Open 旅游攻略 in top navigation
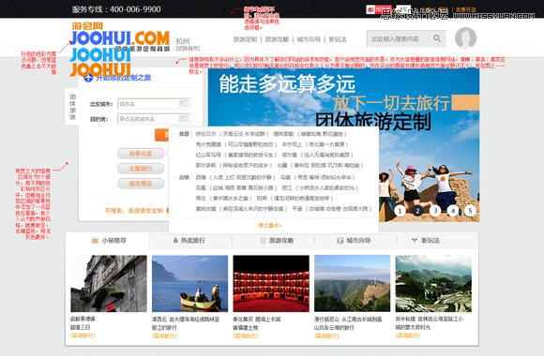The width and height of the screenshot is (544, 356). point(277,39)
